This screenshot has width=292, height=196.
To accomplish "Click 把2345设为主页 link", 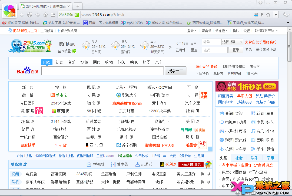I will [22, 31].
